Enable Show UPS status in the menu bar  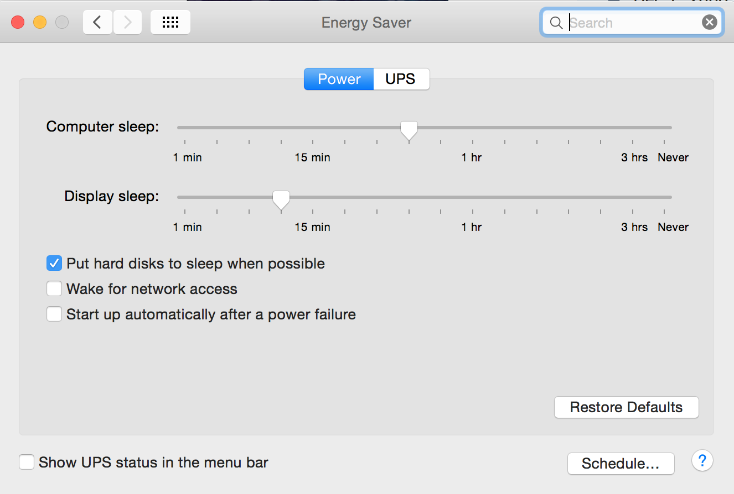point(27,463)
